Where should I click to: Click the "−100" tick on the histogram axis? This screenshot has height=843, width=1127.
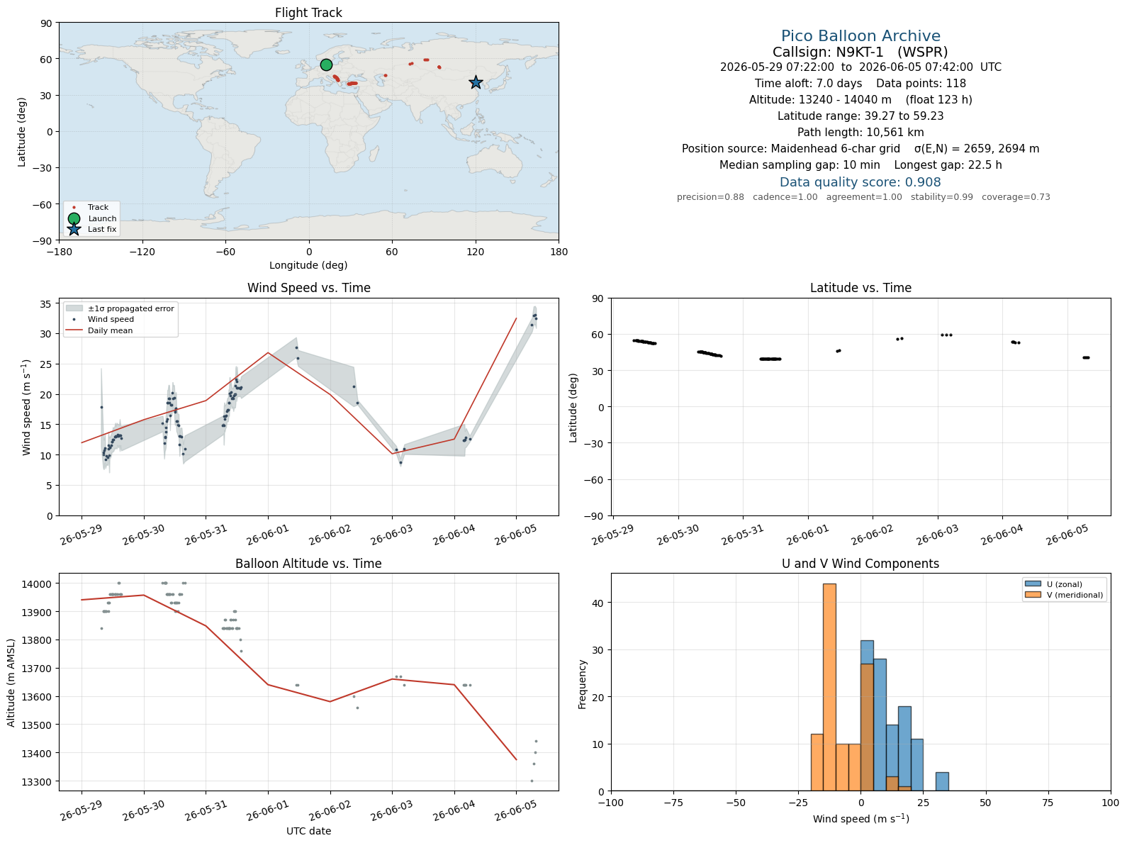click(611, 803)
